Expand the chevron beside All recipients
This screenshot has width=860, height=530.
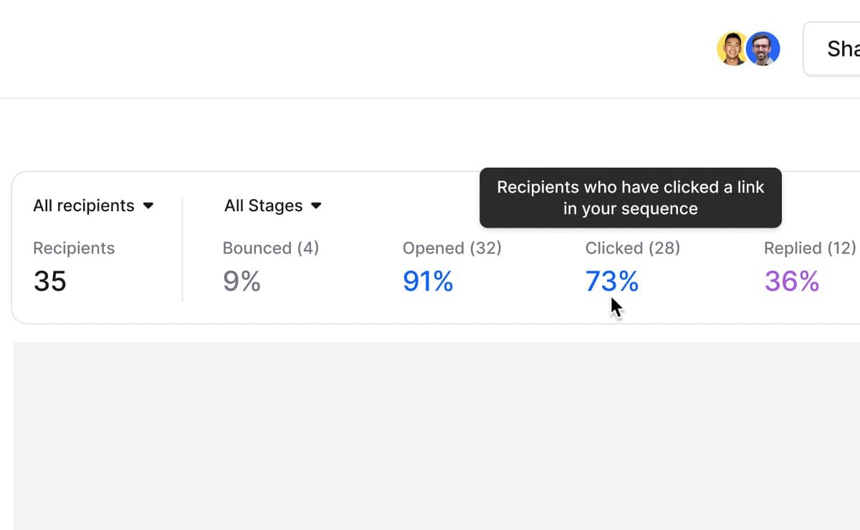click(148, 206)
